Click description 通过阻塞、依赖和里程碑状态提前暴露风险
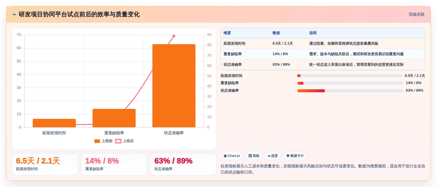 [x=344, y=43]
